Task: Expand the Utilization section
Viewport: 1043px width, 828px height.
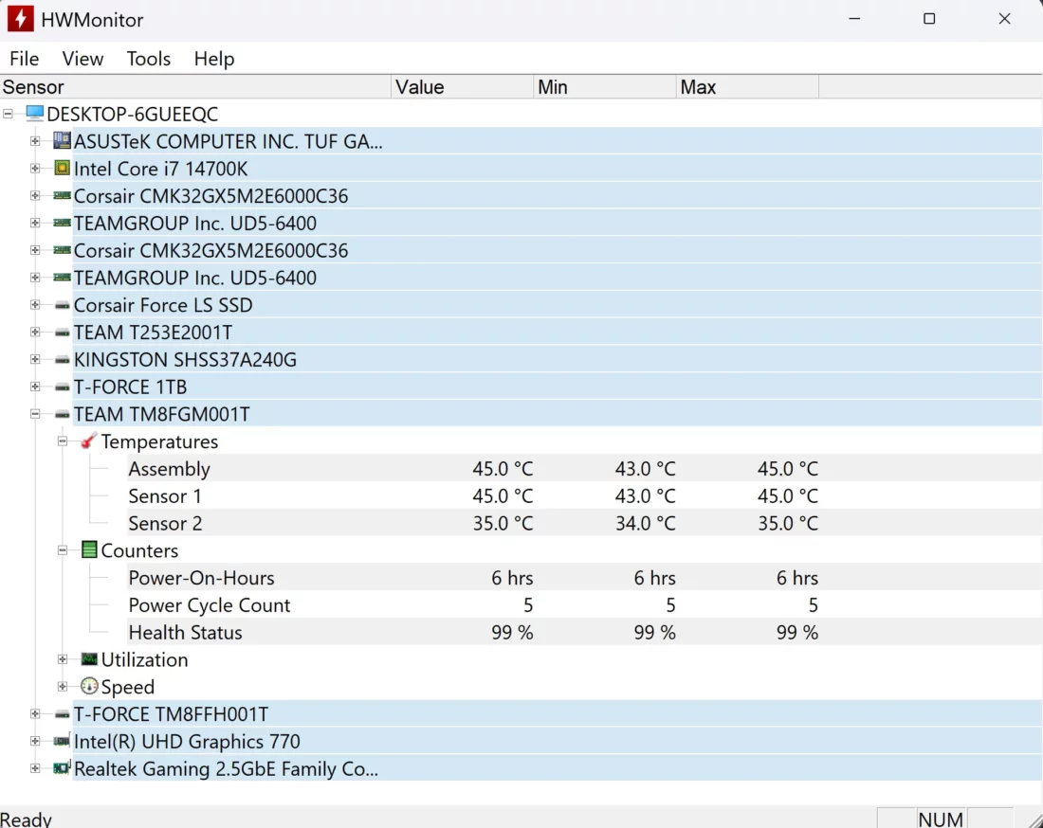Action: tap(63, 658)
